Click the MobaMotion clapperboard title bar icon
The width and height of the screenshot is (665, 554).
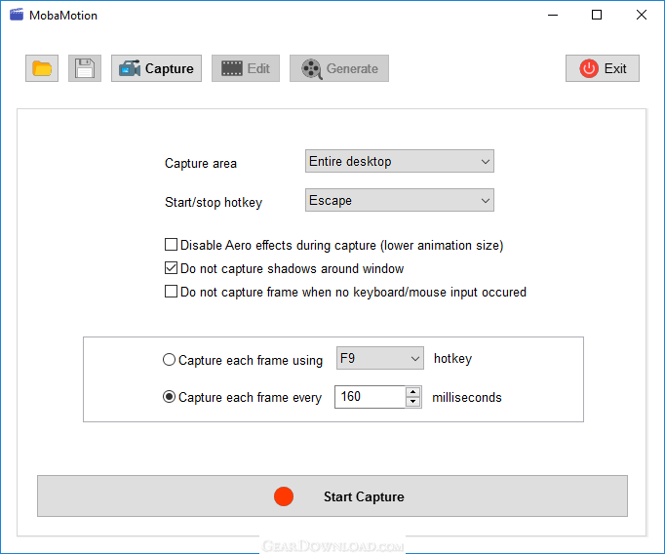17,15
